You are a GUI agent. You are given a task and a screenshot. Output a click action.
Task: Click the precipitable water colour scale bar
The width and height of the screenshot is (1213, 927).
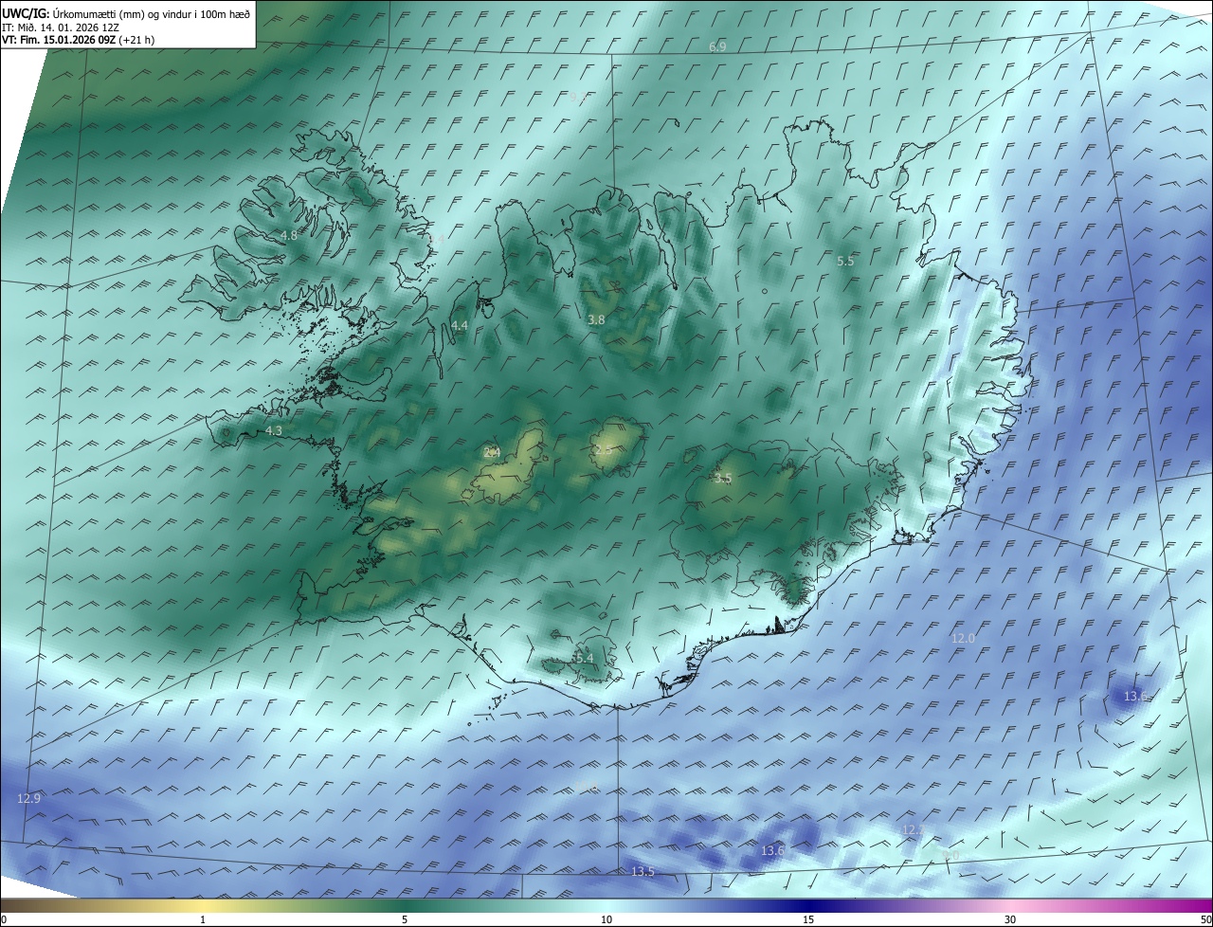[x=606, y=905]
